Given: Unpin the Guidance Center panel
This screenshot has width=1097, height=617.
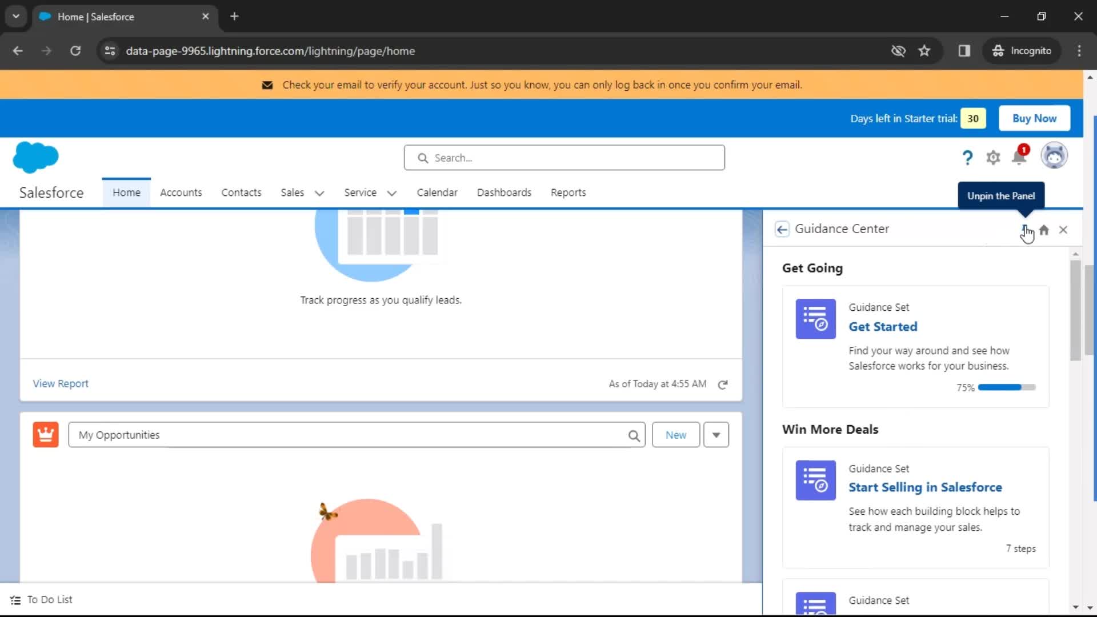Looking at the screenshot, I should tap(1025, 230).
